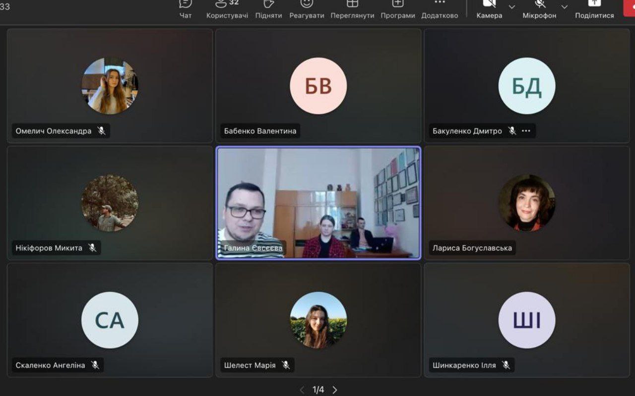Expand the camera options dropdown arrow
The height and width of the screenshot is (396, 635).
pos(512,7)
